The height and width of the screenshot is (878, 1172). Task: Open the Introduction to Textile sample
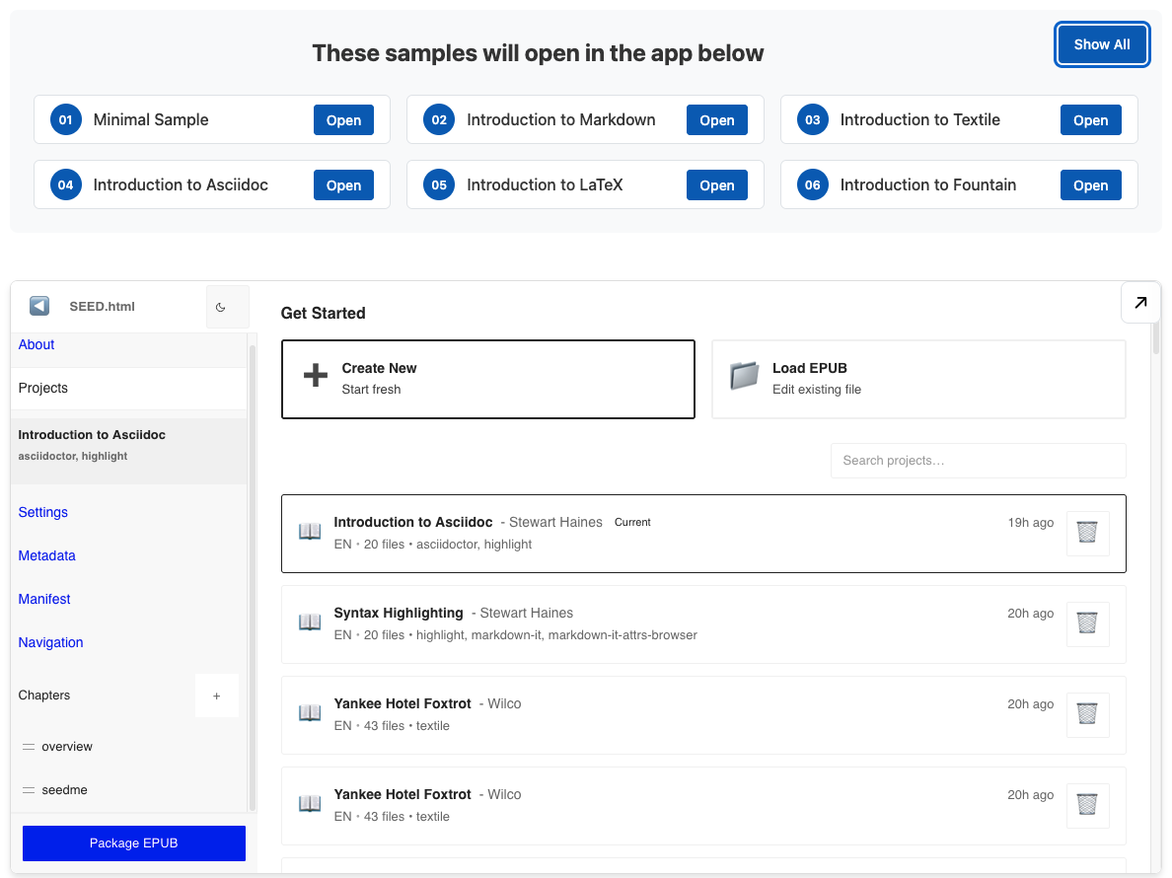(x=1090, y=120)
